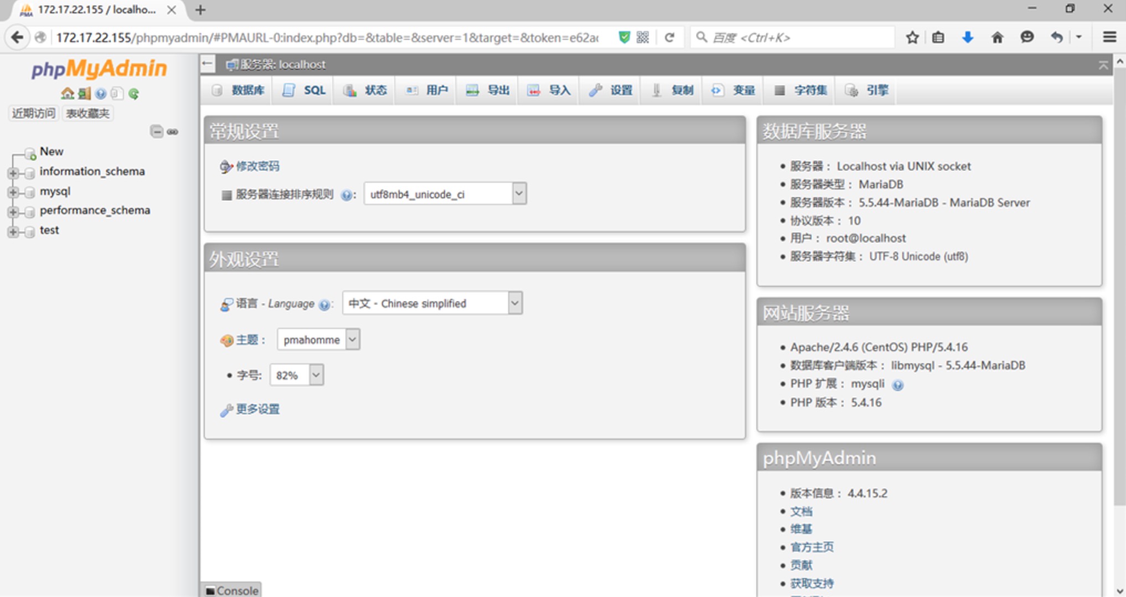Click the 近期访问 (Recent) button

(x=34, y=114)
